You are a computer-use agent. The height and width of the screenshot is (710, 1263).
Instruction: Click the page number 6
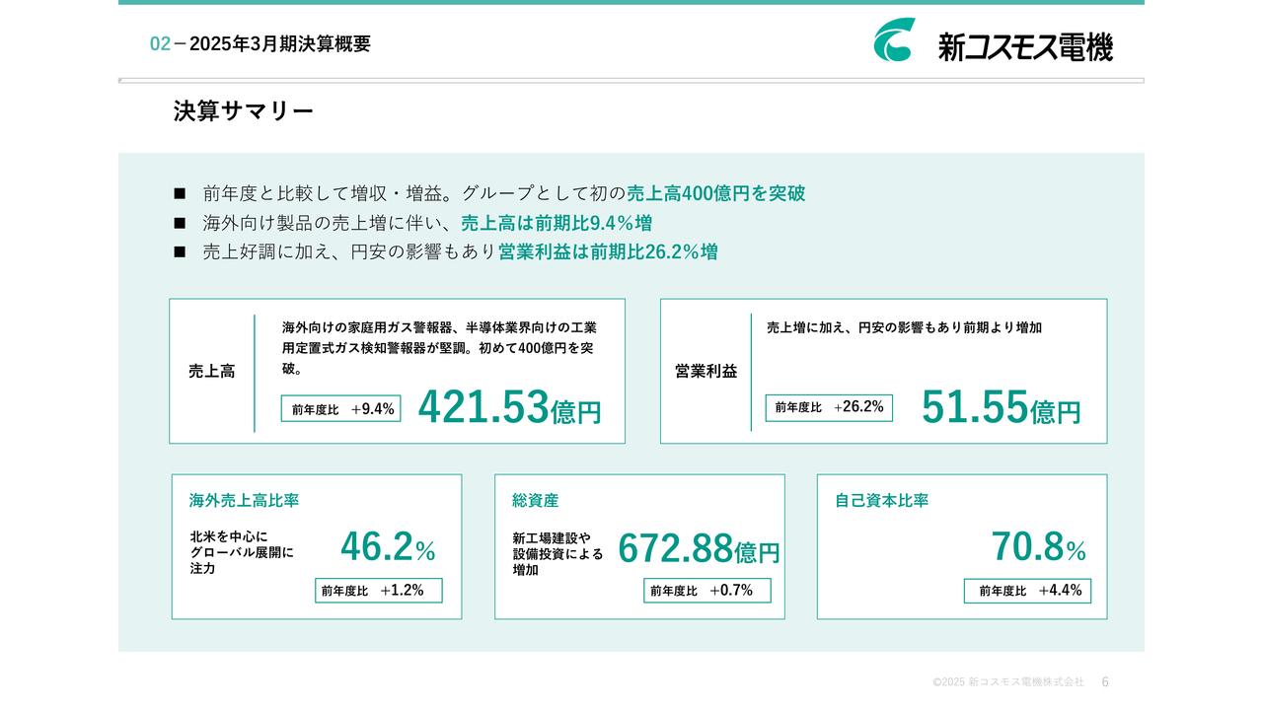[x=1105, y=682]
